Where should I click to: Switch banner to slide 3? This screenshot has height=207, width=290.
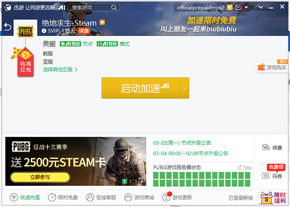[x=136, y=181]
